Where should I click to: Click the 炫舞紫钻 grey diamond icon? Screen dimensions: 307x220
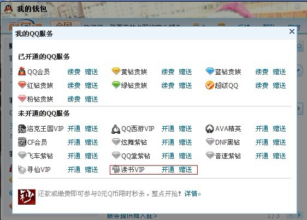[116, 142]
